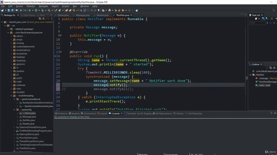Open the Navigate menu
The width and height of the screenshot is (277, 155).
click(x=43, y=6)
